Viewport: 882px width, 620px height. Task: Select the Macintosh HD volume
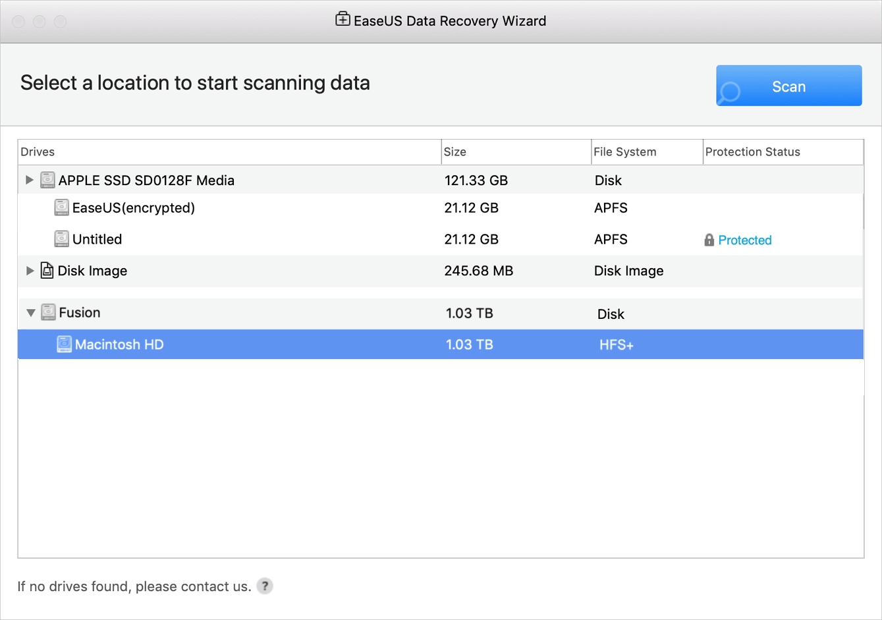441,345
